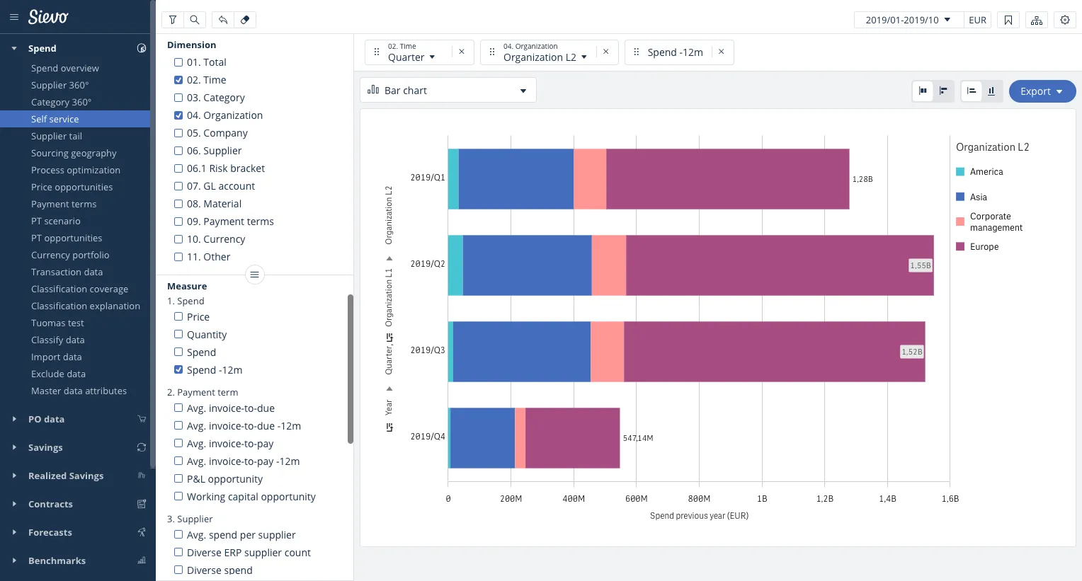Click the eraser clear icon
The image size is (1082, 581).
pos(245,20)
